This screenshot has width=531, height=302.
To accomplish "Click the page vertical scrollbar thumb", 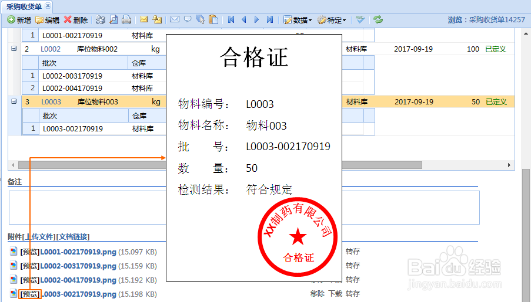I will 526,235.
